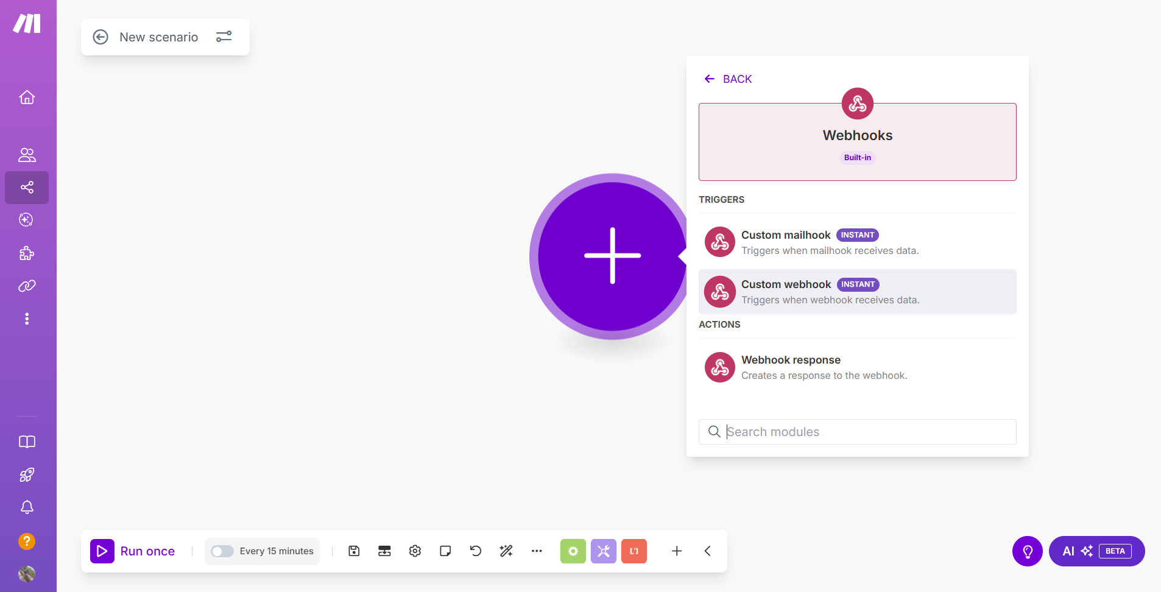Open the Connections link icon in sidebar
Viewport: 1161px width, 592px height.
coord(27,286)
